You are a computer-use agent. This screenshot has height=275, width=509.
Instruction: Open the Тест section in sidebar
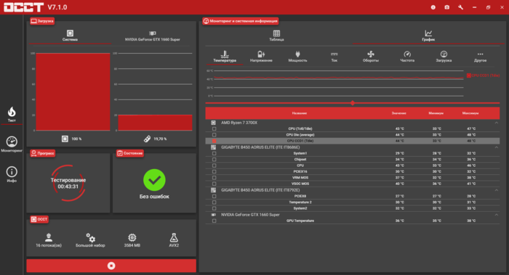pyautogui.click(x=12, y=115)
